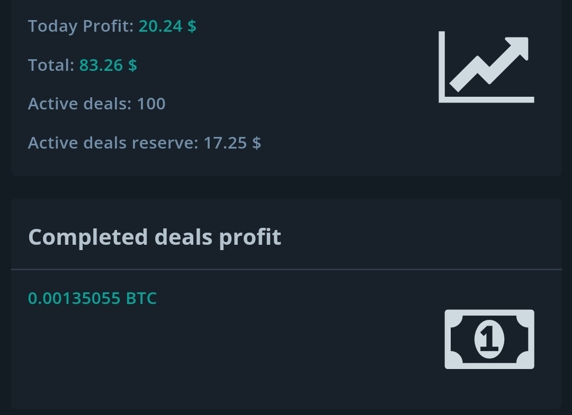
Task: Select the 0.00135055 BTC profit value
Action: [x=92, y=298]
